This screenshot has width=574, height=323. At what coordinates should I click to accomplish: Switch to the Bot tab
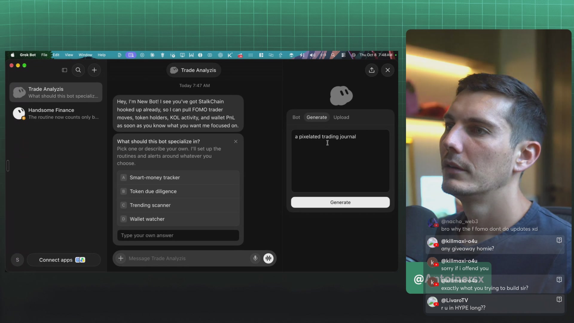click(x=296, y=117)
